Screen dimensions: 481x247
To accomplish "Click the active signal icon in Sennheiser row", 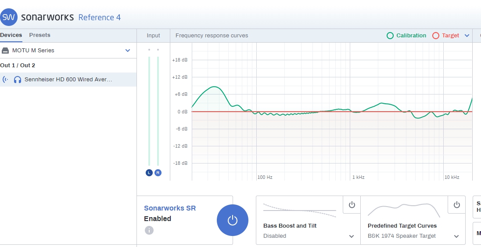I will click(5, 80).
